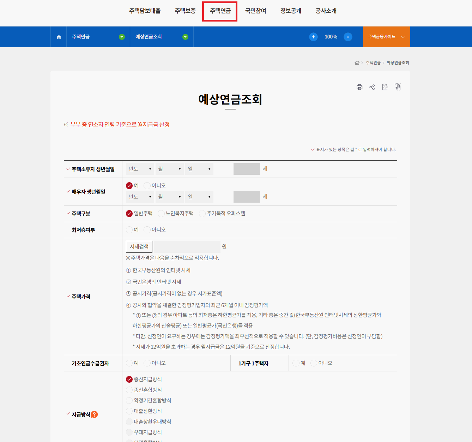Open the 정보공개 menu

tap(291, 11)
